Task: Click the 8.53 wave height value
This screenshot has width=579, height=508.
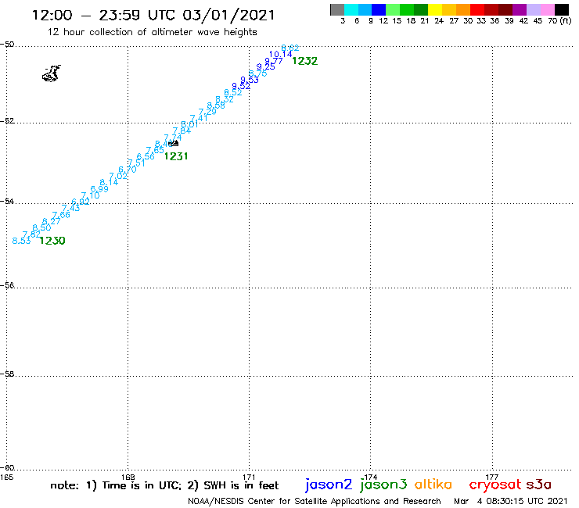Action: pos(21,241)
